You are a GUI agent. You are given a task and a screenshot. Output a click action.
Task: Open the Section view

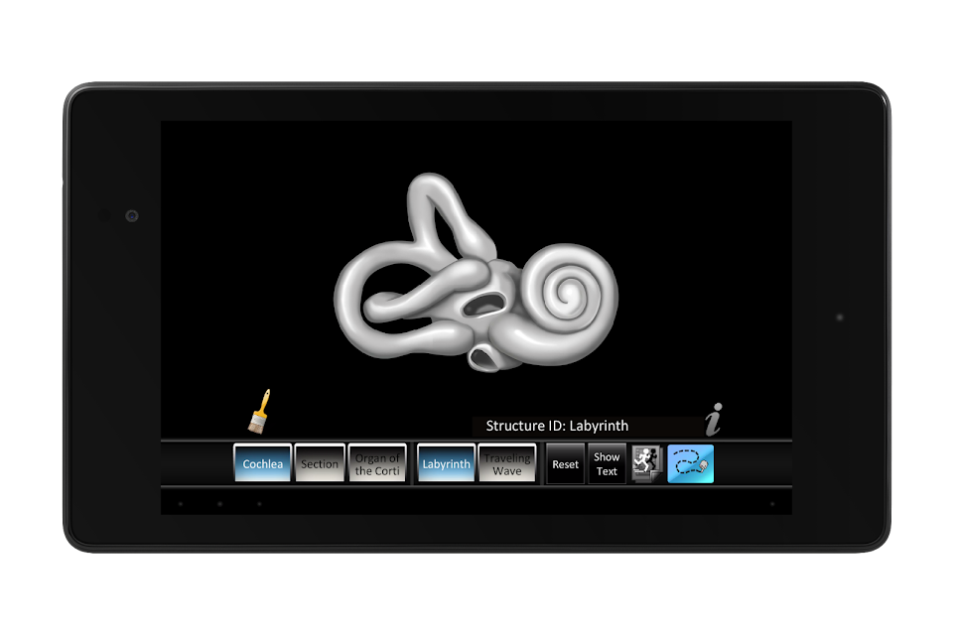point(320,463)
